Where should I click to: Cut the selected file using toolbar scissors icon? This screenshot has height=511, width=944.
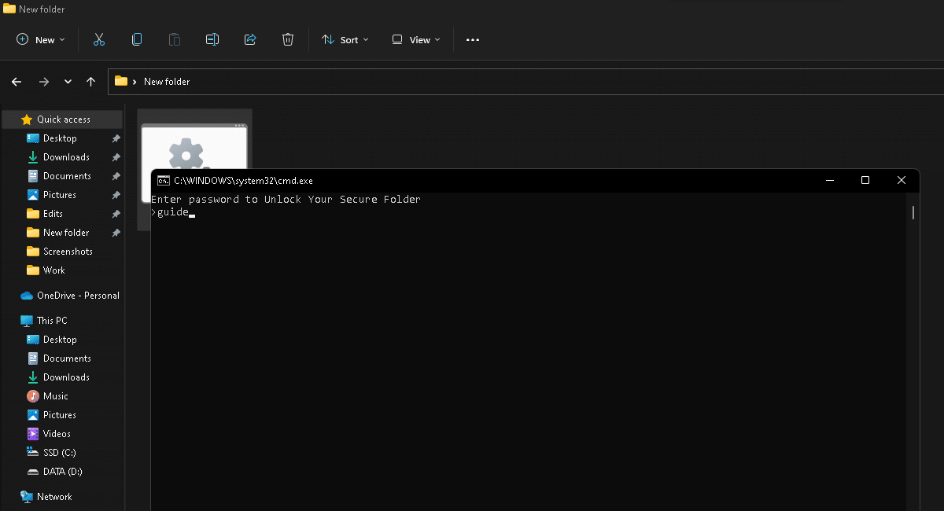coord(98,39)
